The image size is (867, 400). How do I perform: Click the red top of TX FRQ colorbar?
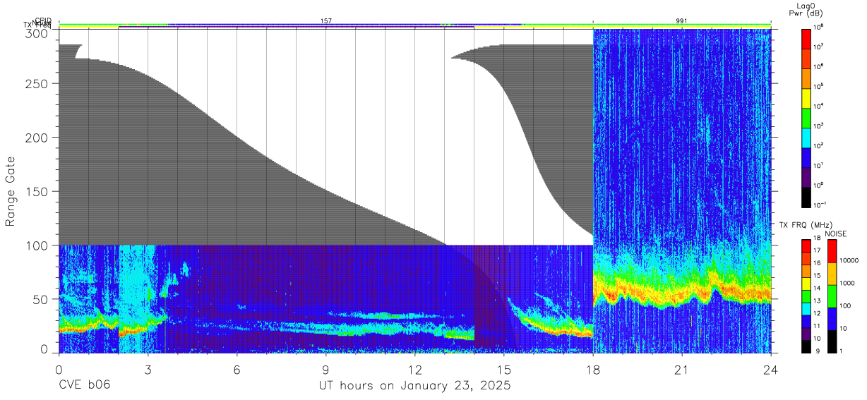806,246
